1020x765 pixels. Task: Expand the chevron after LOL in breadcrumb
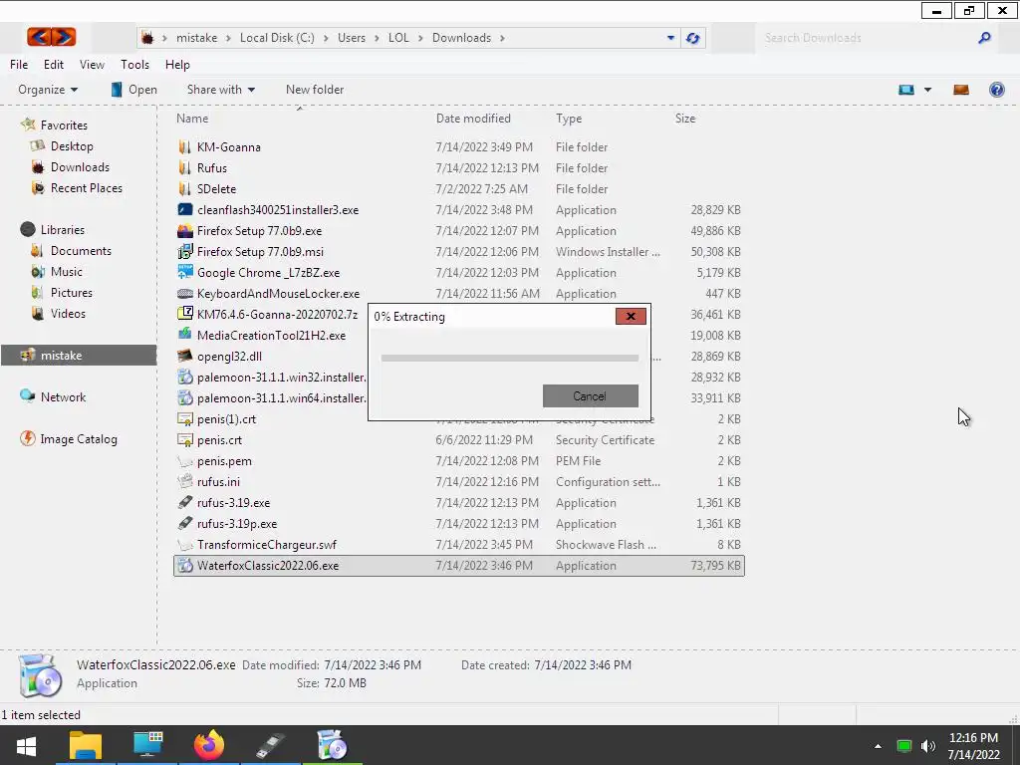click(x=420, y=38)
